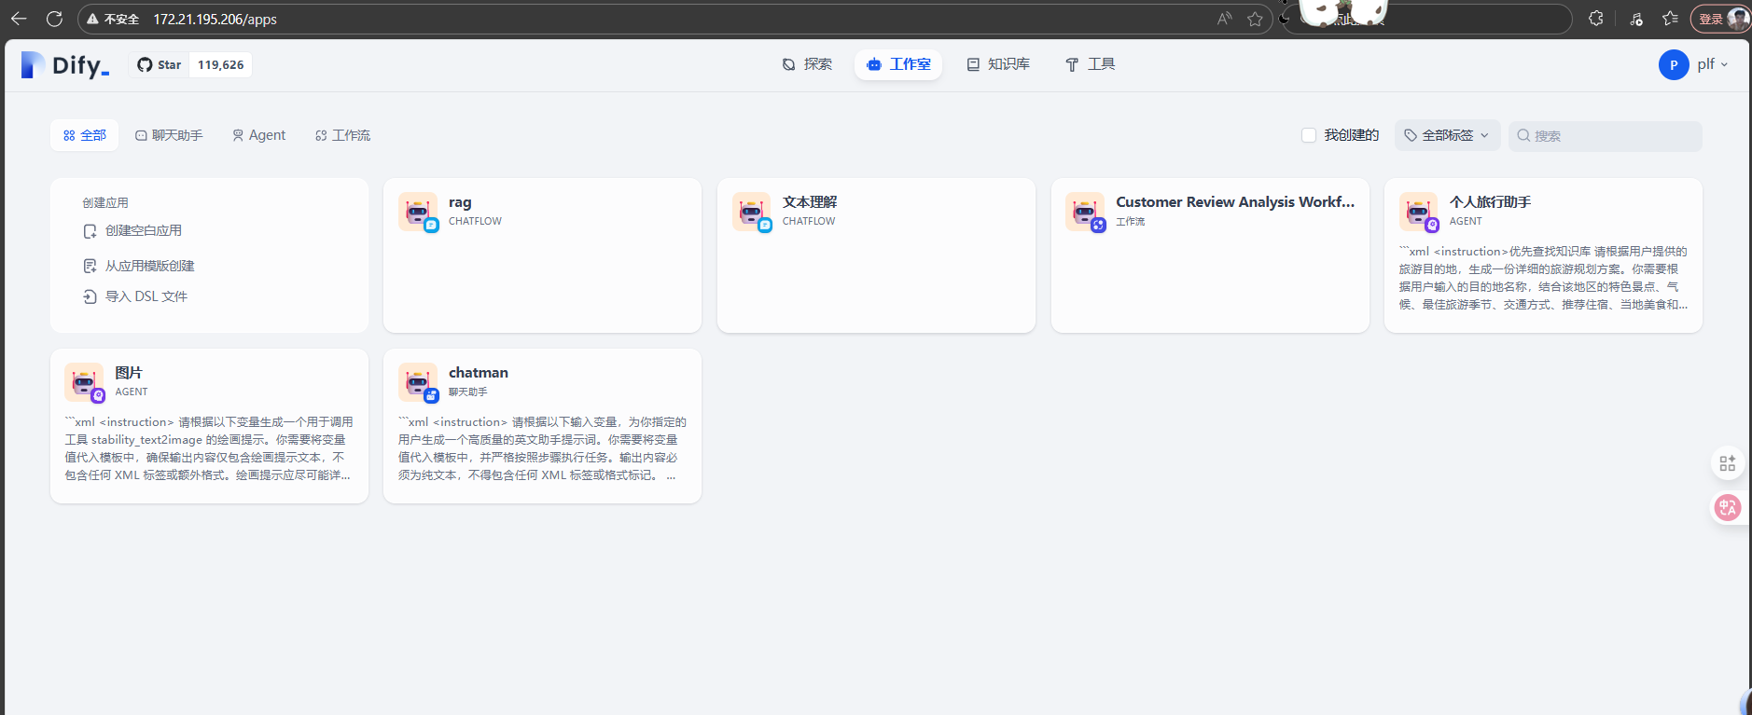Click the 聊天助手 label under chatman
Viewport: 1752px width, 715px height.
[468, 392]
